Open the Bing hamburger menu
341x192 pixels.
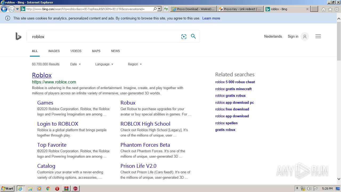pos(318,36)
